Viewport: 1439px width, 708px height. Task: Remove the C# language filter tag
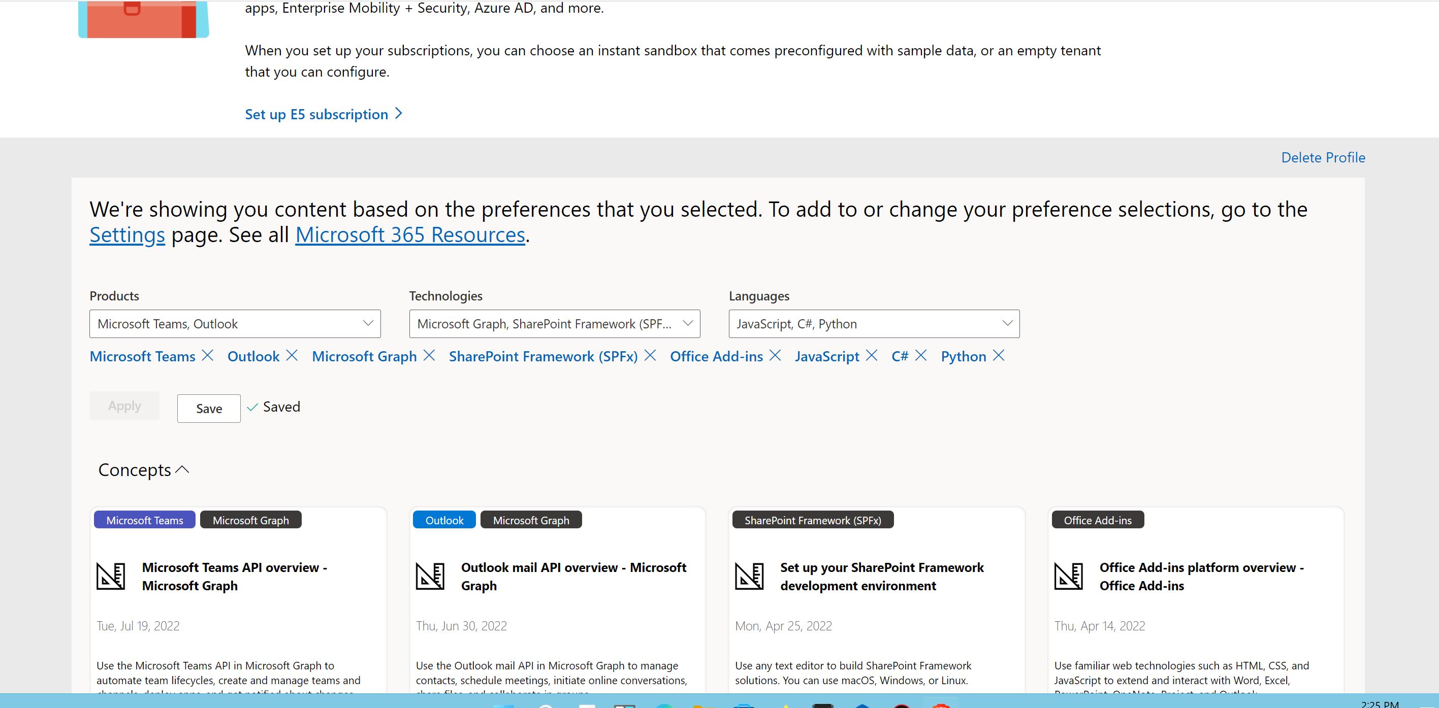(920, 356)
